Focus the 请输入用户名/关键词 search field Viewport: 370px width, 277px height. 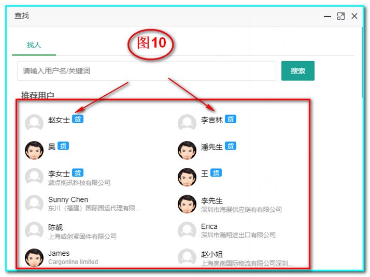146,71
